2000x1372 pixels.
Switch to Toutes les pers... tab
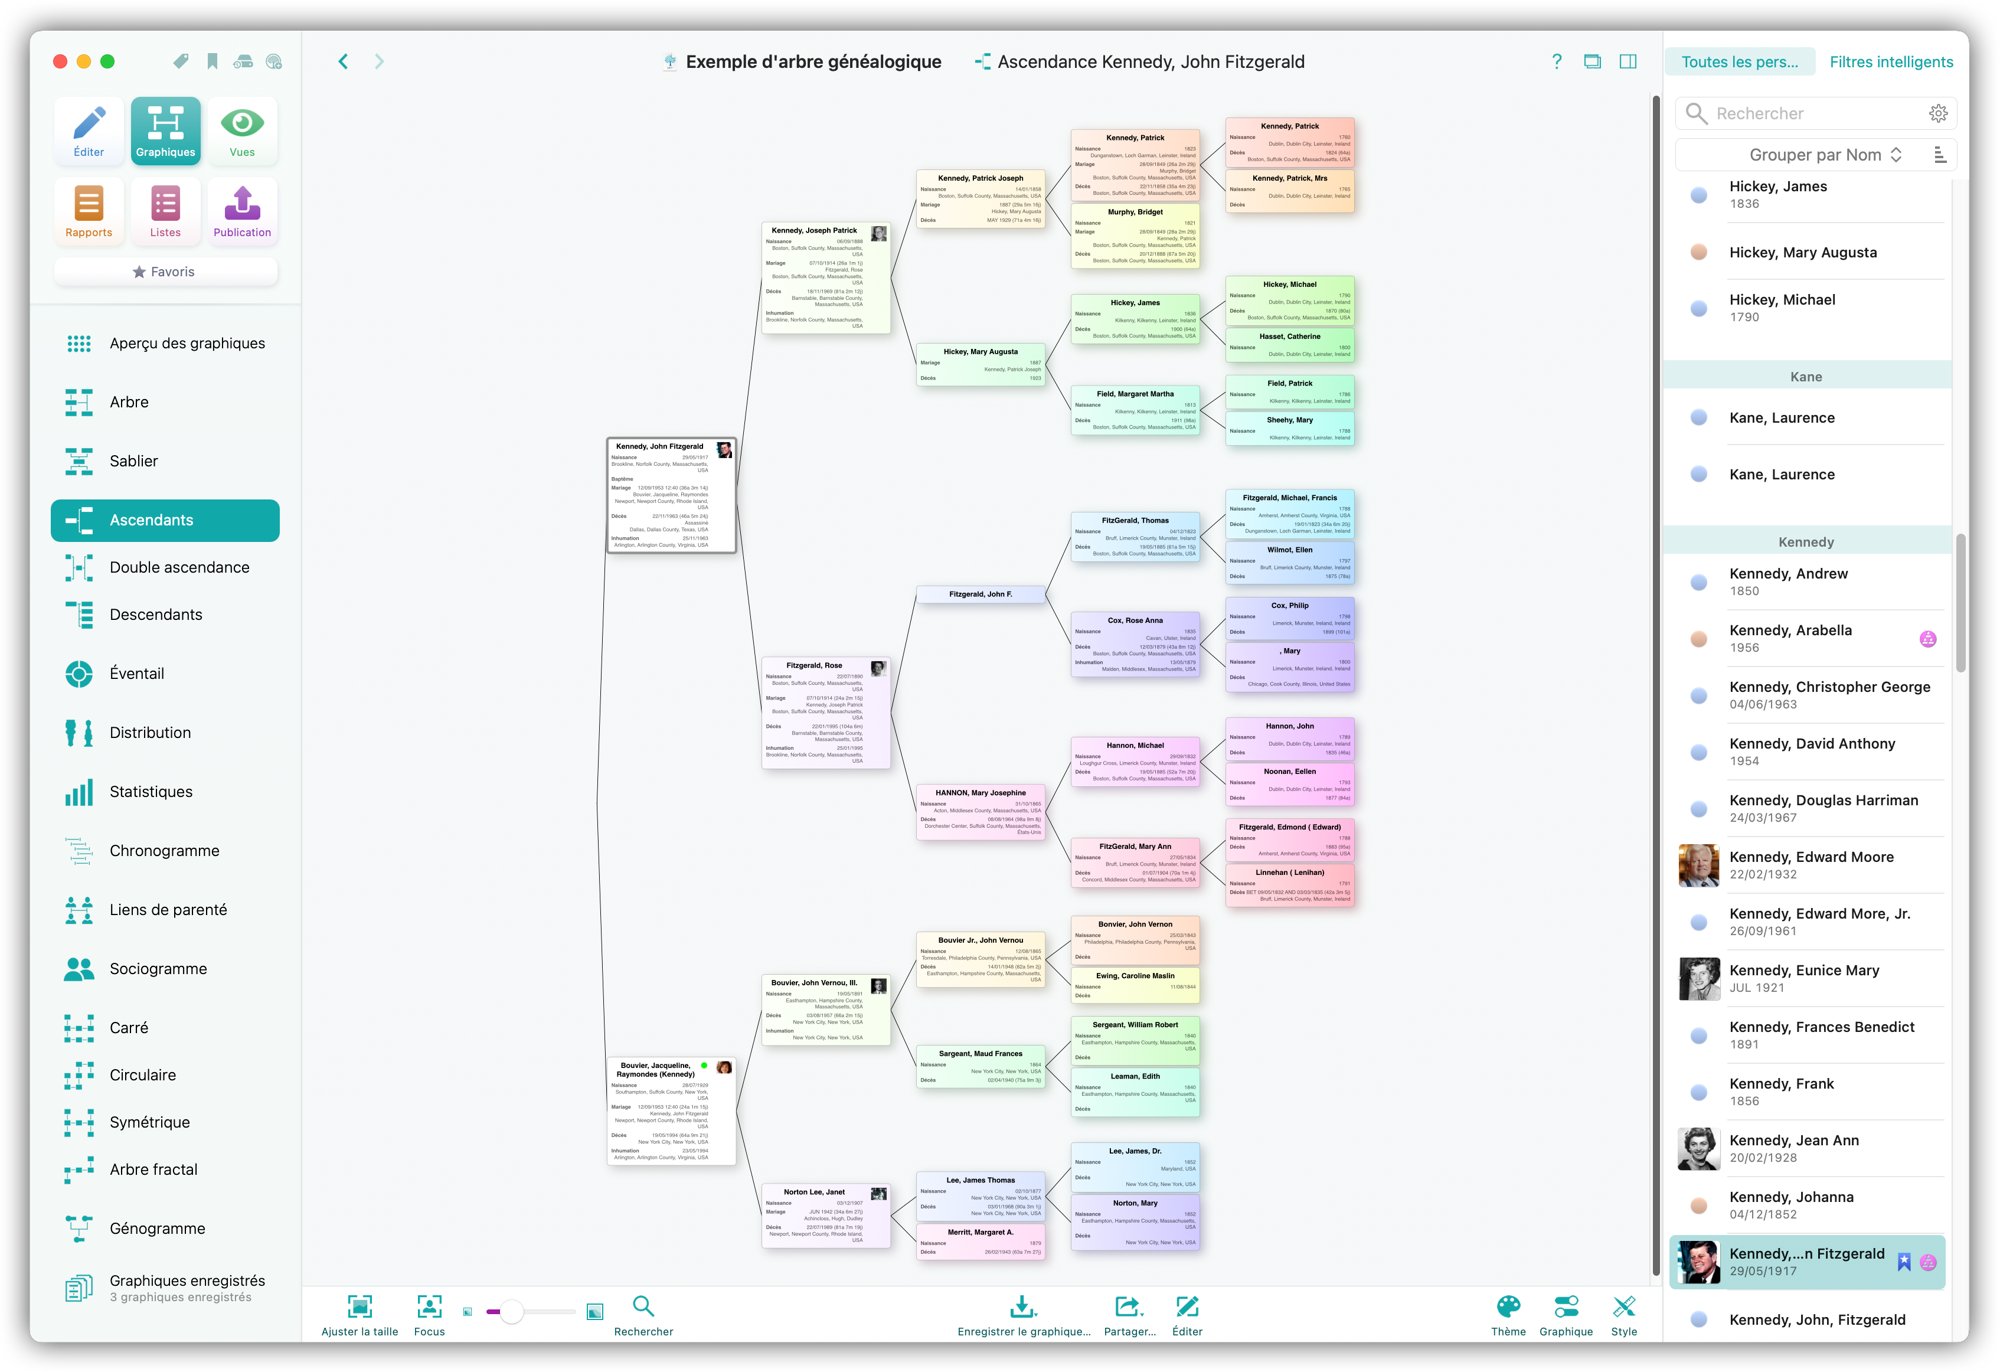pyautogui.click(x=1739, y=62)
